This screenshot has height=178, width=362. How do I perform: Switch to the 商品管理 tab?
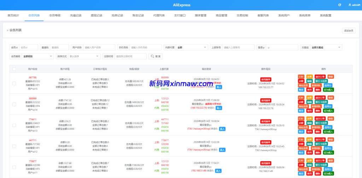pos(221,16)
